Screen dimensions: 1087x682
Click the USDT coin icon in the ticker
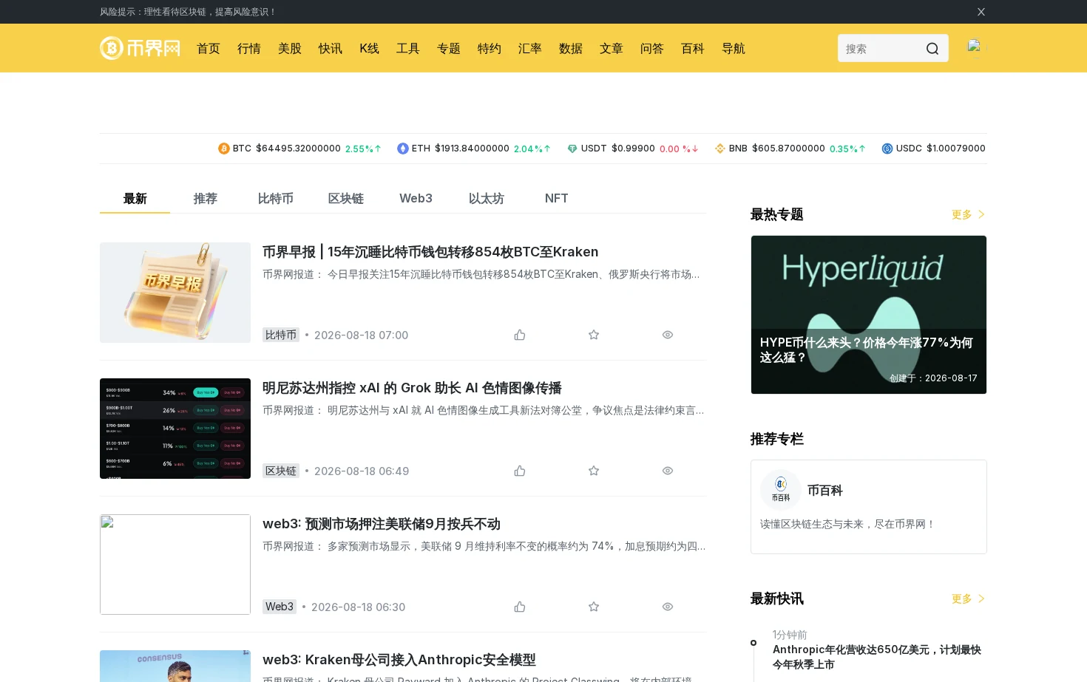[x=572, y=149]
